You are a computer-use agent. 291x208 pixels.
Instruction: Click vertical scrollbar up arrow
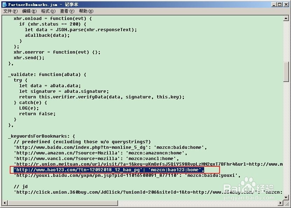(x=286, y=18)
